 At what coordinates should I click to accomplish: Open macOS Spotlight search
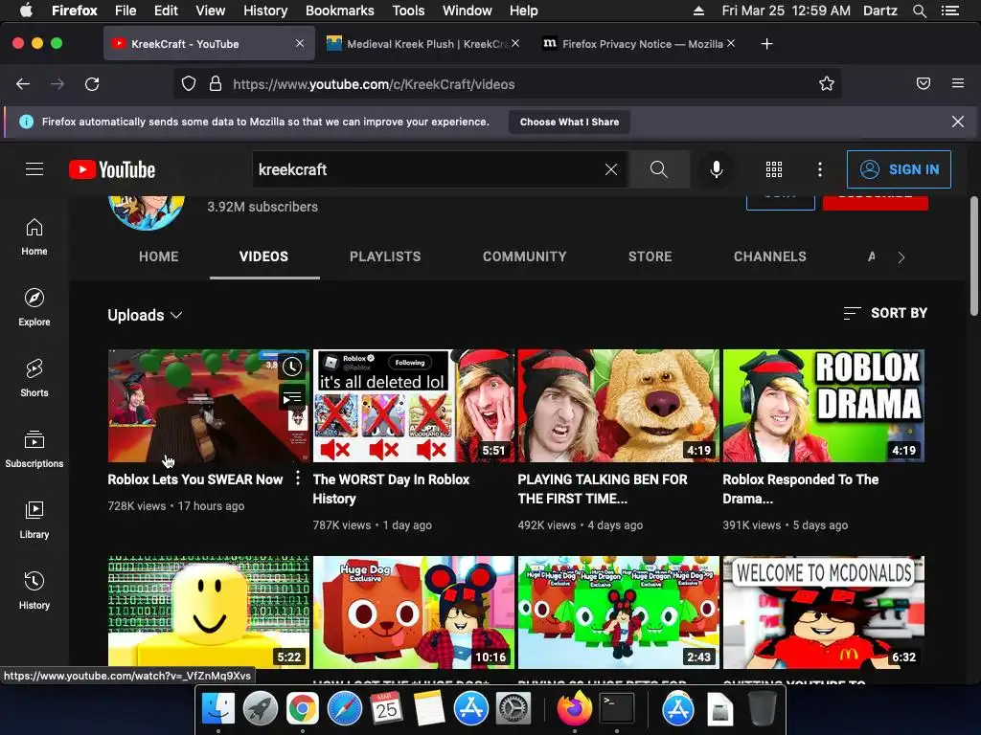(919, 11)
